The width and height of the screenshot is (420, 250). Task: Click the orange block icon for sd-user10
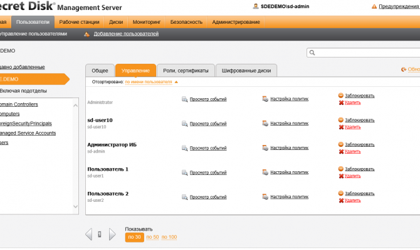[x=341, y=120]
